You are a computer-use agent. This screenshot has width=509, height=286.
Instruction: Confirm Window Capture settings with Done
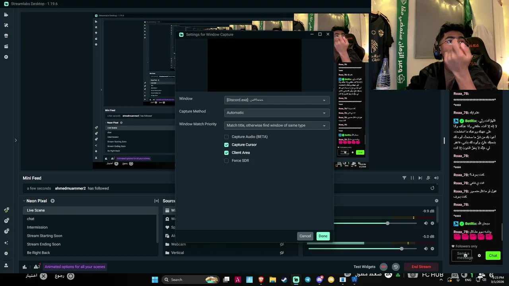pos(323,236)
